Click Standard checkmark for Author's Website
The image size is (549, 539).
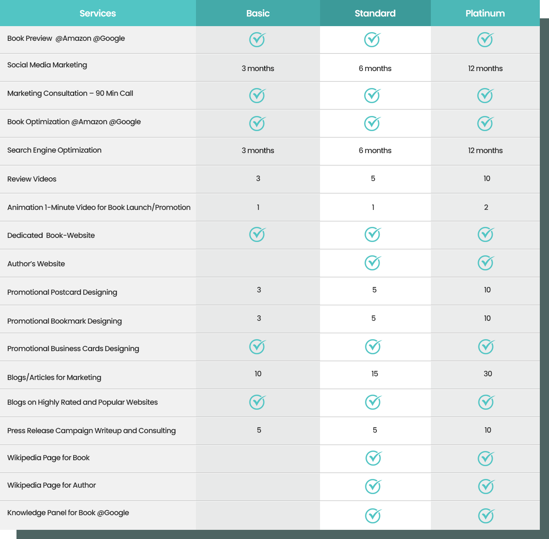click(373, 263)
